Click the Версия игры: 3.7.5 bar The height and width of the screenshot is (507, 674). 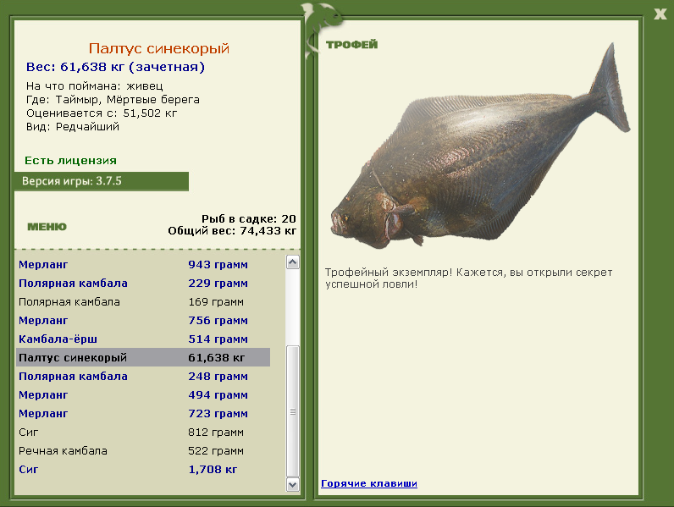[x=102, y=181]
